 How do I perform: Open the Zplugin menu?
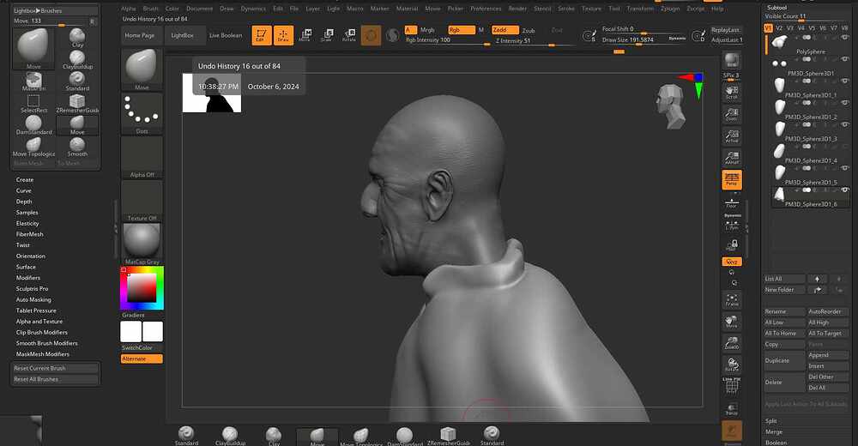tap(670, 9)
